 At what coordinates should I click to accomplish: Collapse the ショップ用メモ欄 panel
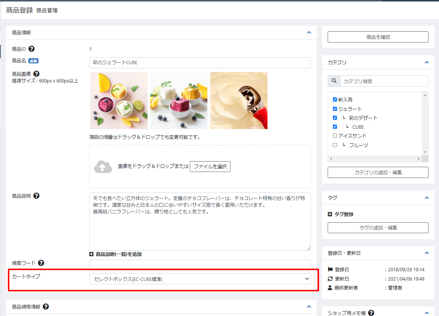pyautogui.click(x=427, y=313)
